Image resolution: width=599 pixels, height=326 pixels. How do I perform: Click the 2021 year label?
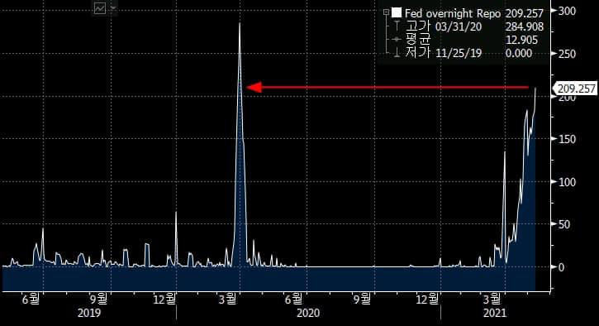click(495, 314)
